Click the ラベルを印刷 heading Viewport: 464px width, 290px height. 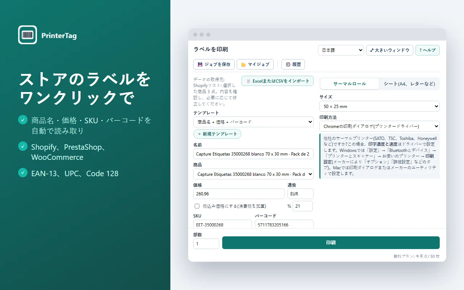pos(211,49)
